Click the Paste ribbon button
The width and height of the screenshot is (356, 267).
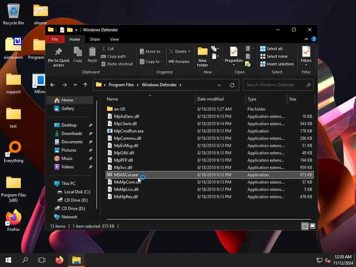92,55
